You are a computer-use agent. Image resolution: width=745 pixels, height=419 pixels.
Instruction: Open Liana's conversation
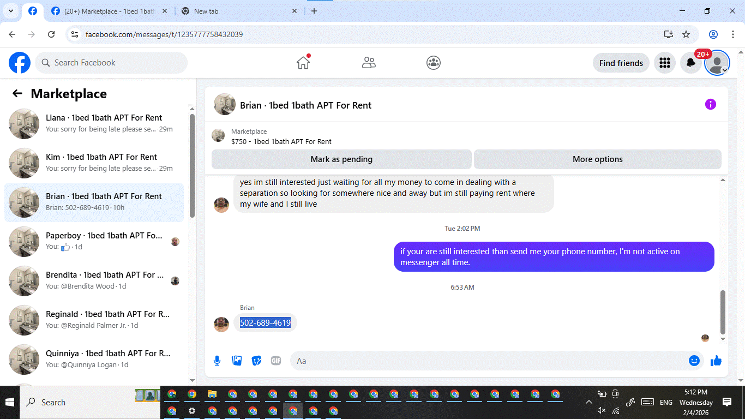94,124
